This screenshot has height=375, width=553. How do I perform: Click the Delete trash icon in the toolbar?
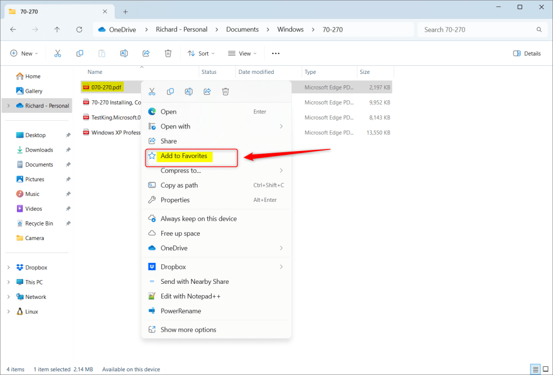point(168,53)
